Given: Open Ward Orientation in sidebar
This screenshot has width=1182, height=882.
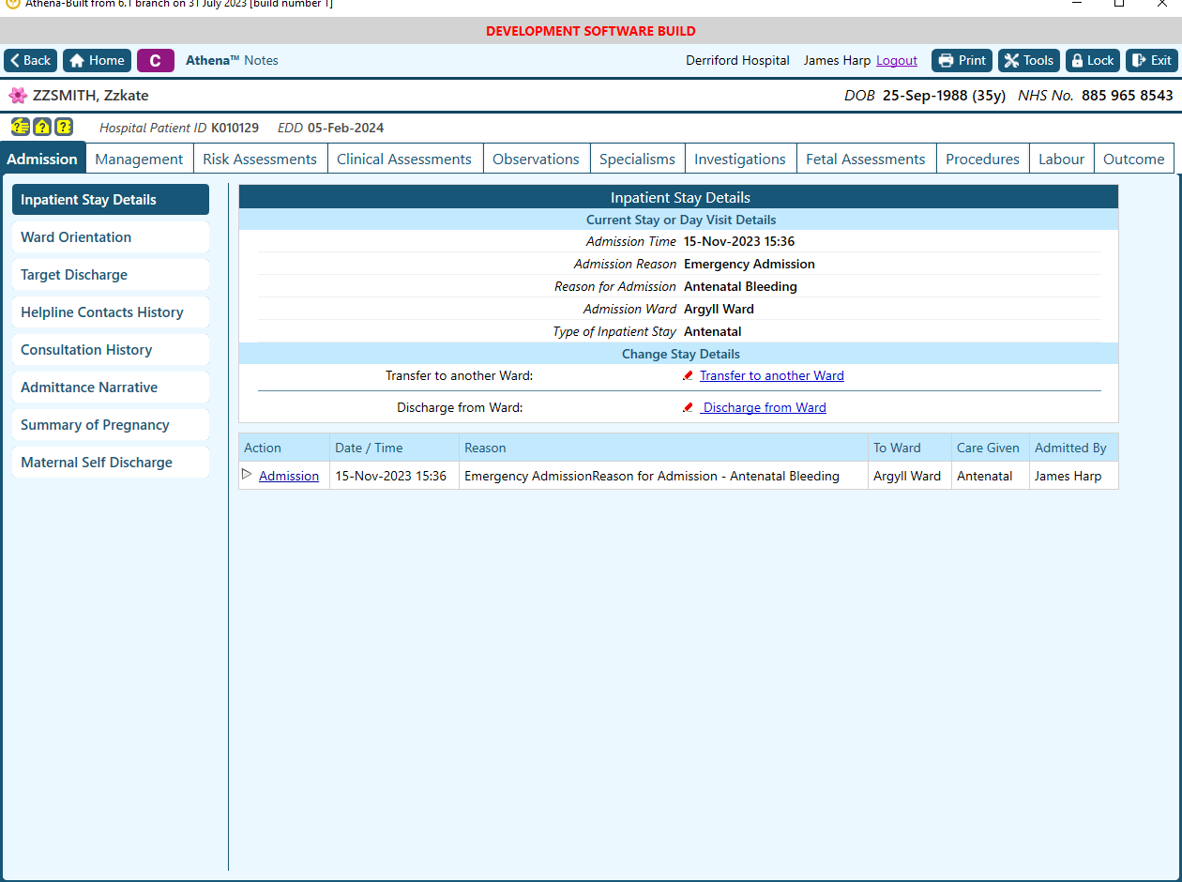Looking at the screenshot, I should pyautogui.click(x=110, y=236).
